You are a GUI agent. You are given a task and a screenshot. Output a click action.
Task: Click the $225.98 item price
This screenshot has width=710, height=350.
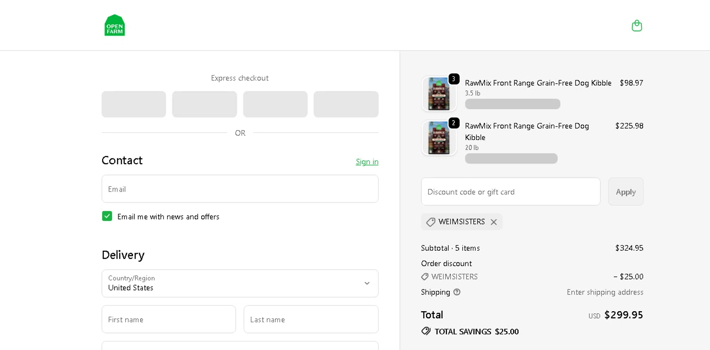(629, 126)
